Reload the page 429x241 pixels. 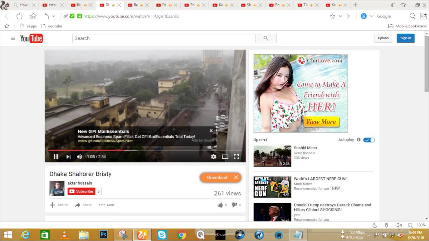pyautogui.click(x=19, y=16)
